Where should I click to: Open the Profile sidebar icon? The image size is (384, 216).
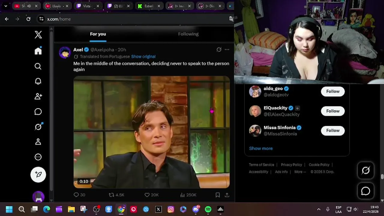click(x=38, y=142)
